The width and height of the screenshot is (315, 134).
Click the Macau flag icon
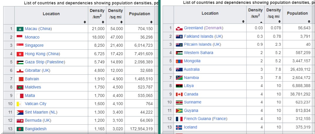click(x=20, y=29)
